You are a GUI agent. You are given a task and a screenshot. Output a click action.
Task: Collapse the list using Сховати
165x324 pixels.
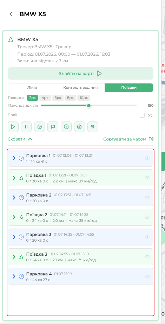(20, 139)
